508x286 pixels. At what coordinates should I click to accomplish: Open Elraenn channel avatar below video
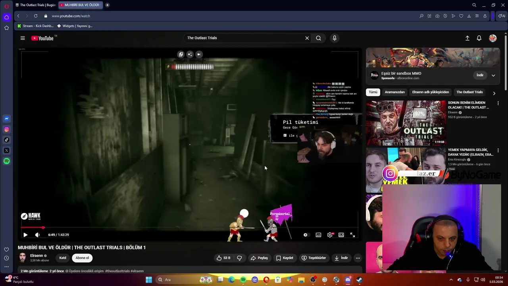pos(23,258)
